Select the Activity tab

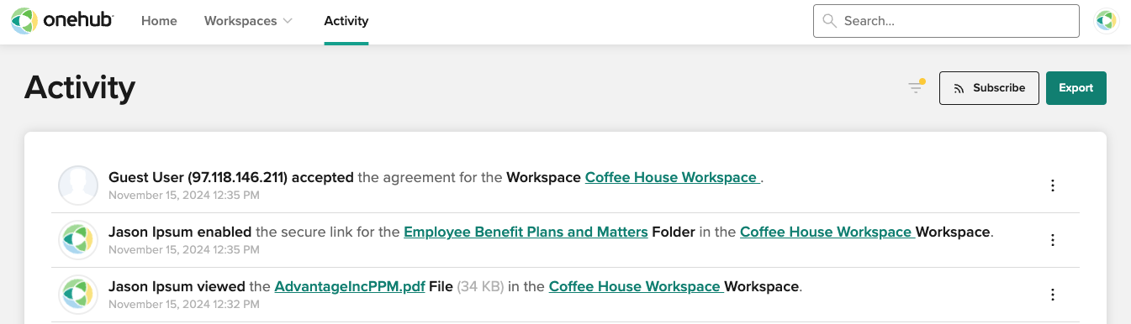pyautogui.click(x=346, y=21)
